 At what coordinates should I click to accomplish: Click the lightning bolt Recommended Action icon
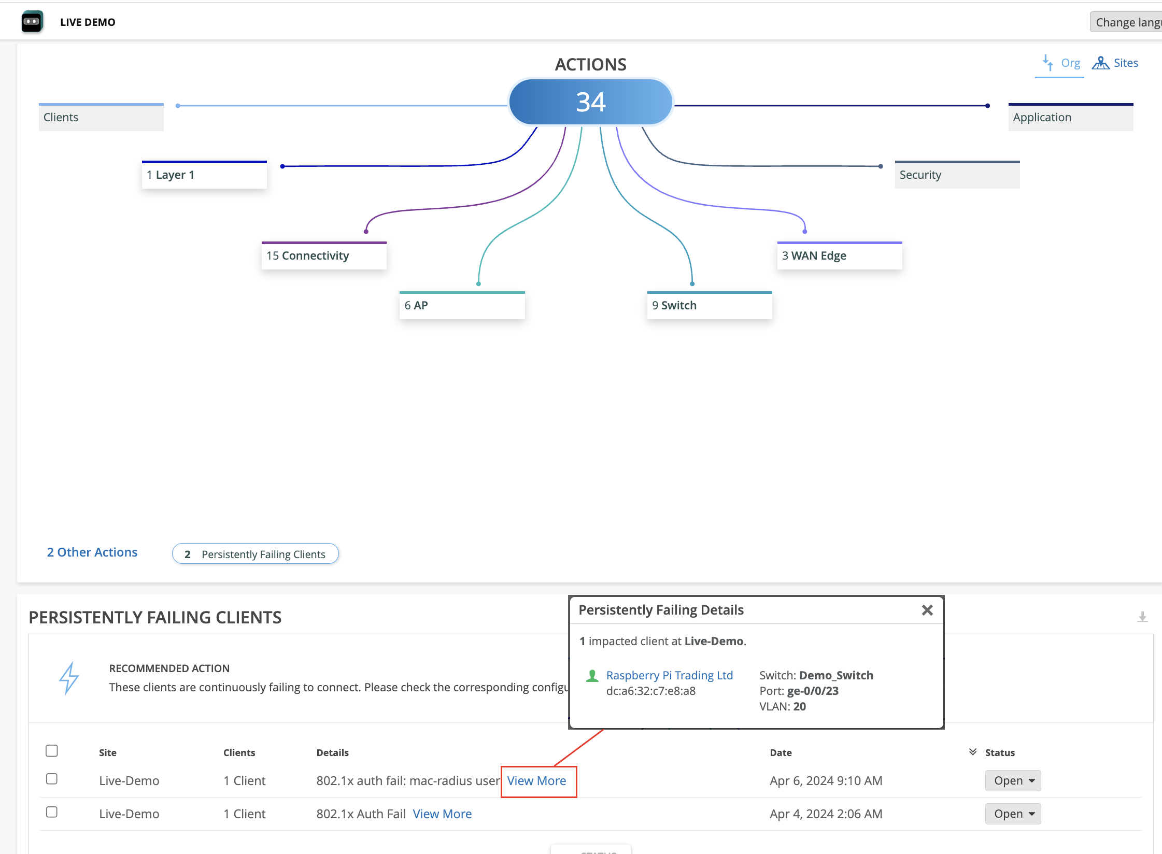(x=68, y=677)
